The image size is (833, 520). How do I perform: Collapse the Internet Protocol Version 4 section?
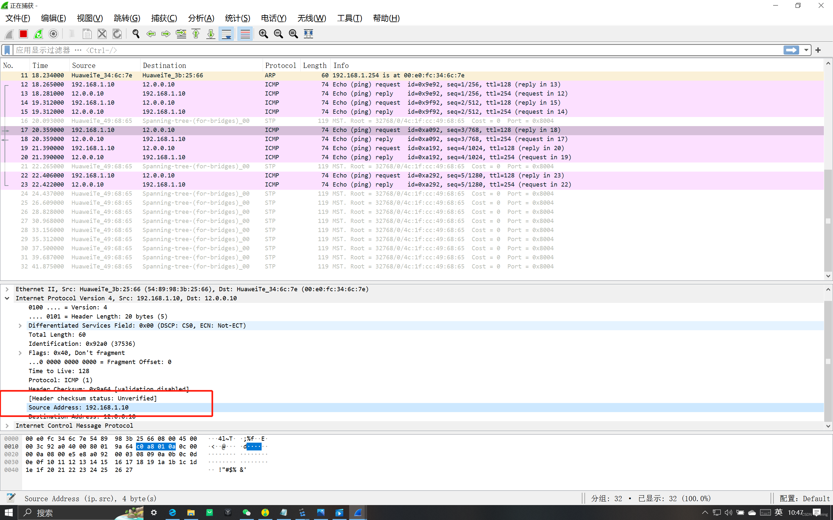point(7,298)
